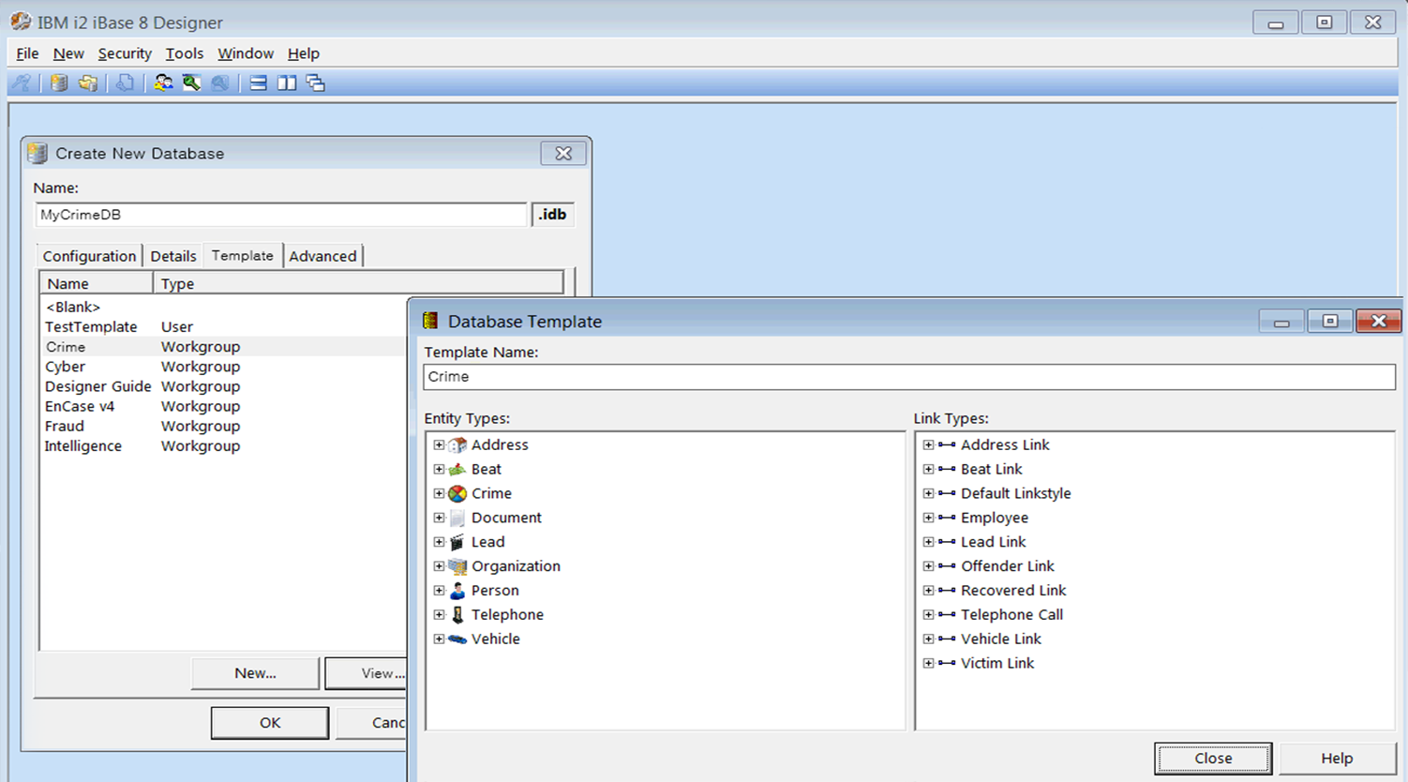The image size is (1408, 782).
Task: Click the database Name input field
Action: click(x=281, y=215)
